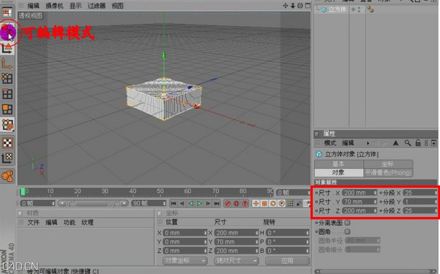Go to start of animation

tap(173, 203)
